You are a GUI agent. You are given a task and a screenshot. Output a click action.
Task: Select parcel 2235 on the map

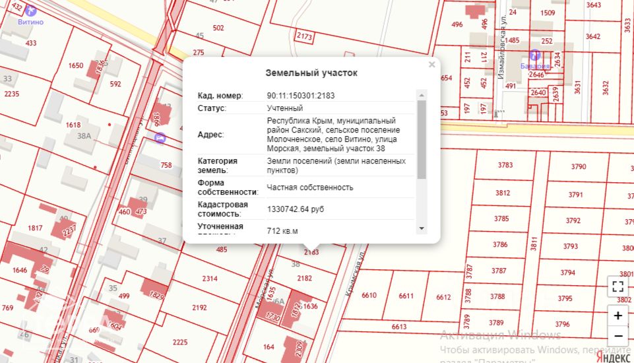click(12, 94)
